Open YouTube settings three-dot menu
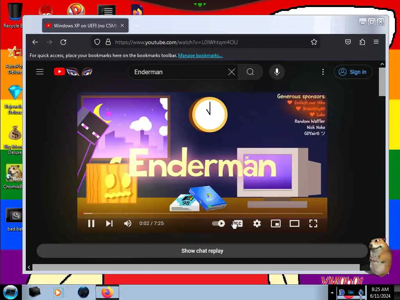Image resolution: width=400 pixels, height=300 pixels. click(x=323, y=72)
